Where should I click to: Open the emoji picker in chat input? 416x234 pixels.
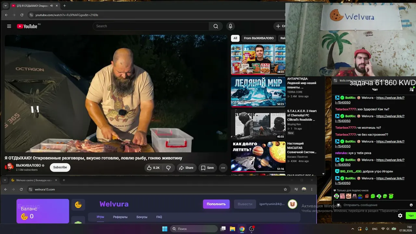[x=411, y=205]
